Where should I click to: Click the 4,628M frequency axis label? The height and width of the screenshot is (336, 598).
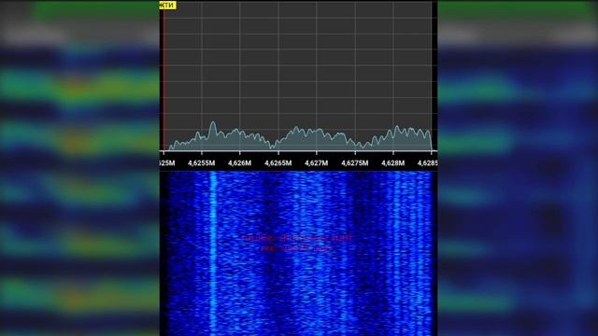pyautogui.click(x=392, y=163)
